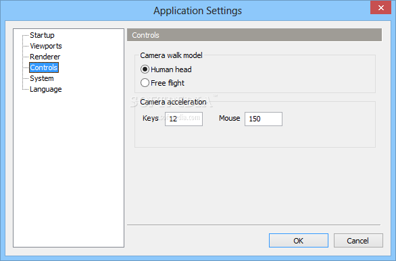
Task: Click the Camera acceleration group label
Action: point(173,102)
